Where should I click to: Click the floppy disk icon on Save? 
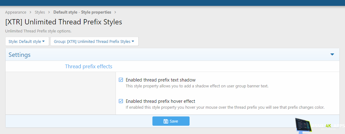pos(166,121)
